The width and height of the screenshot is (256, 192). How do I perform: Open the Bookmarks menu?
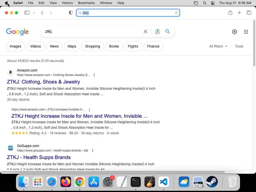tap(86, 3)
